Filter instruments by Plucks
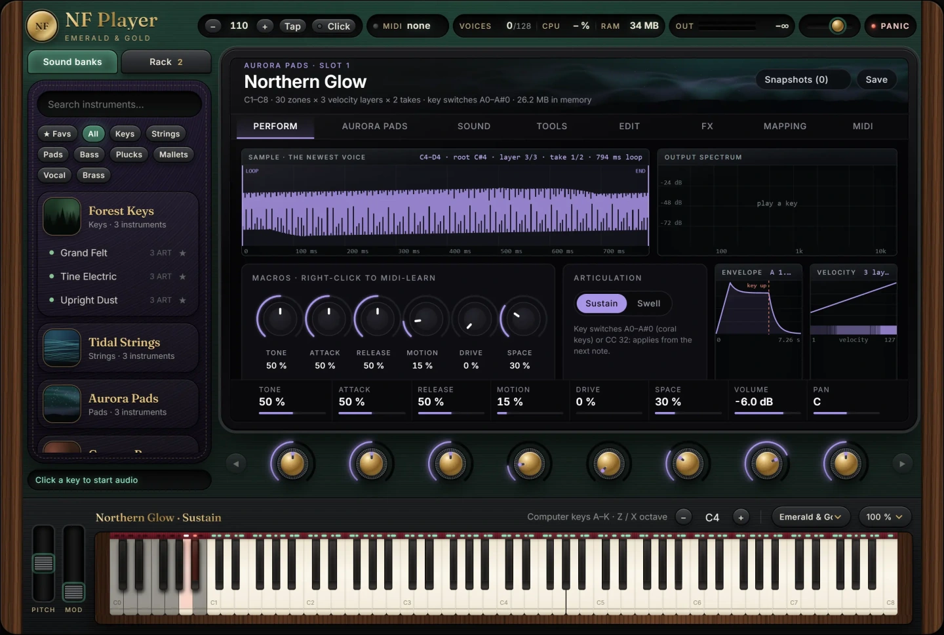 click(x=129, y=155)
